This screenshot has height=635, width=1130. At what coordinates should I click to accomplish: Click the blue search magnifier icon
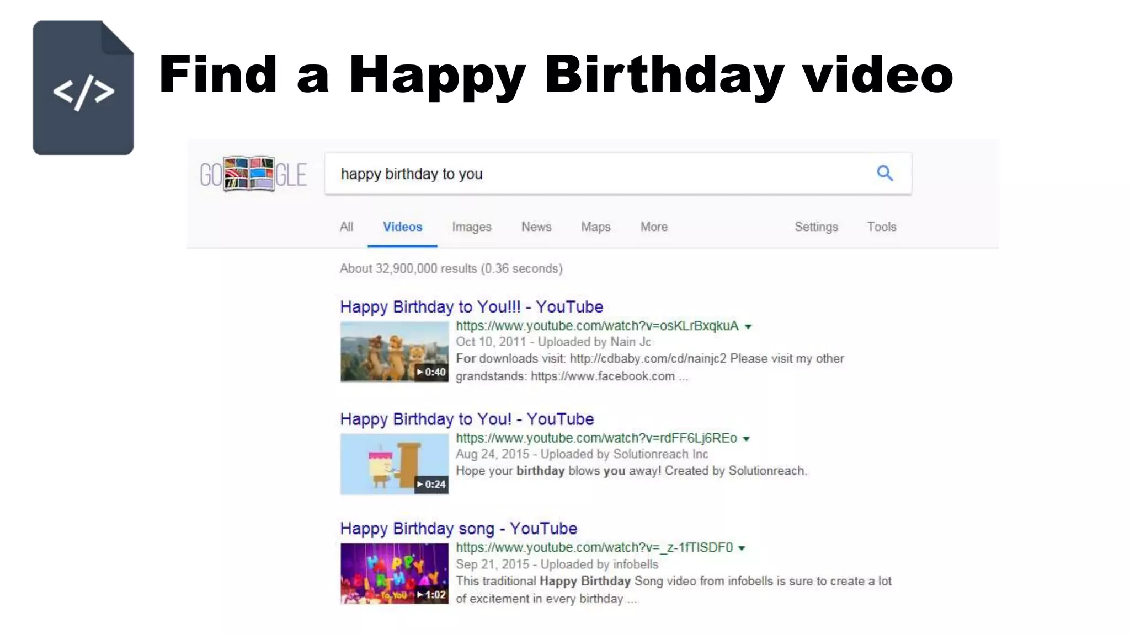[884, 173]
